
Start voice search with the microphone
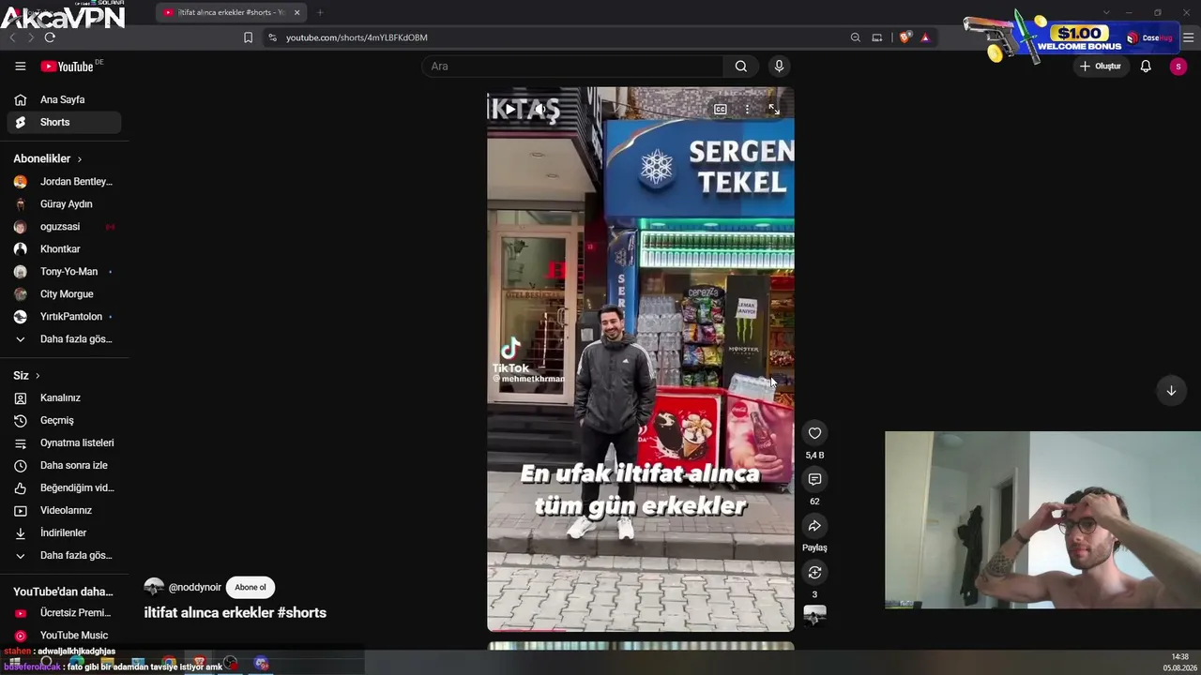pos(779,67)
